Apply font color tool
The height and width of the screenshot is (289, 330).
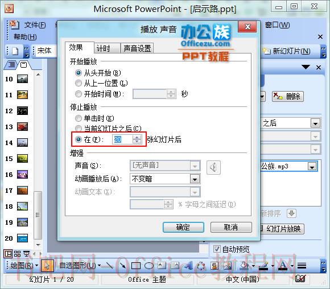tap(283, 266)
